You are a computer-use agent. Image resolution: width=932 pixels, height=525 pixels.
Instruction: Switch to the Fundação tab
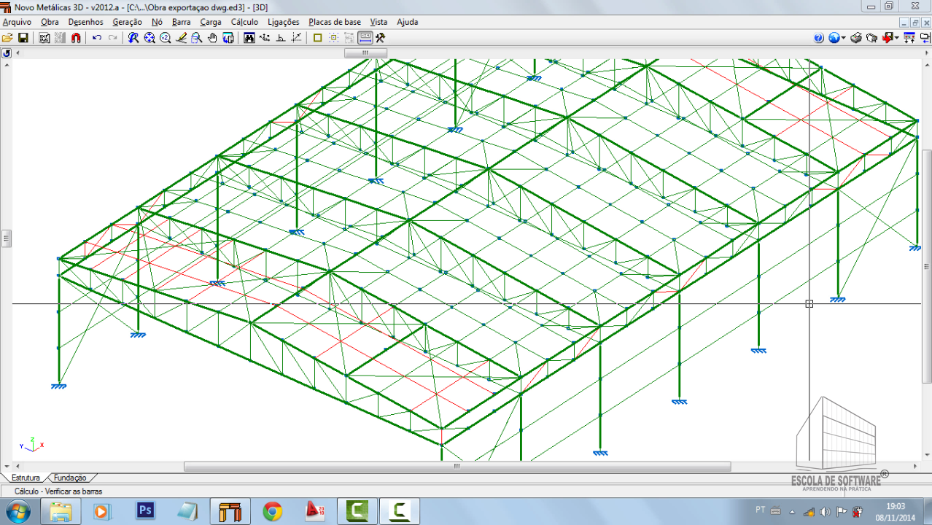click(70, 478)
